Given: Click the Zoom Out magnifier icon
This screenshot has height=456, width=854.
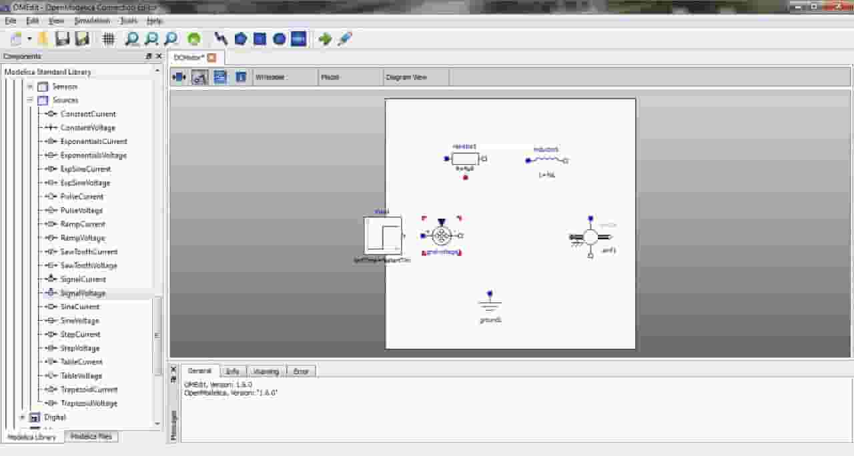Looking at the screenshot, I should 171,39.
